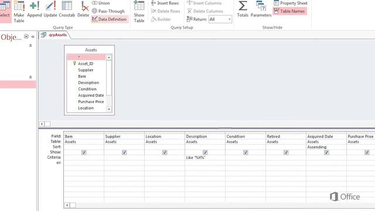
Task: Click Insert Columns button
Action: point(204,3)
